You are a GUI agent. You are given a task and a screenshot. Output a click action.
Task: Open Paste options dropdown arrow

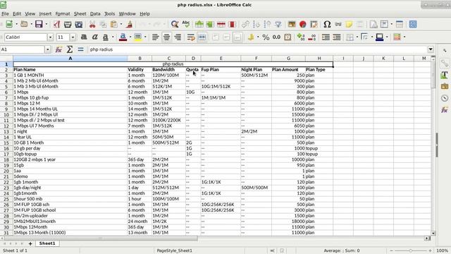(x=121, y=24)
